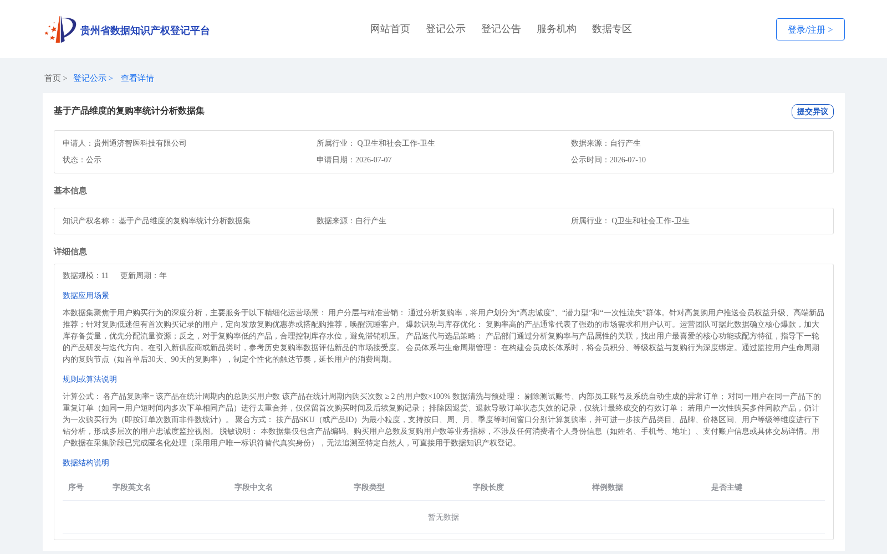Click the 数据结构说明 heading
This screenshot has width=887, height=554.
click(86, 463)
